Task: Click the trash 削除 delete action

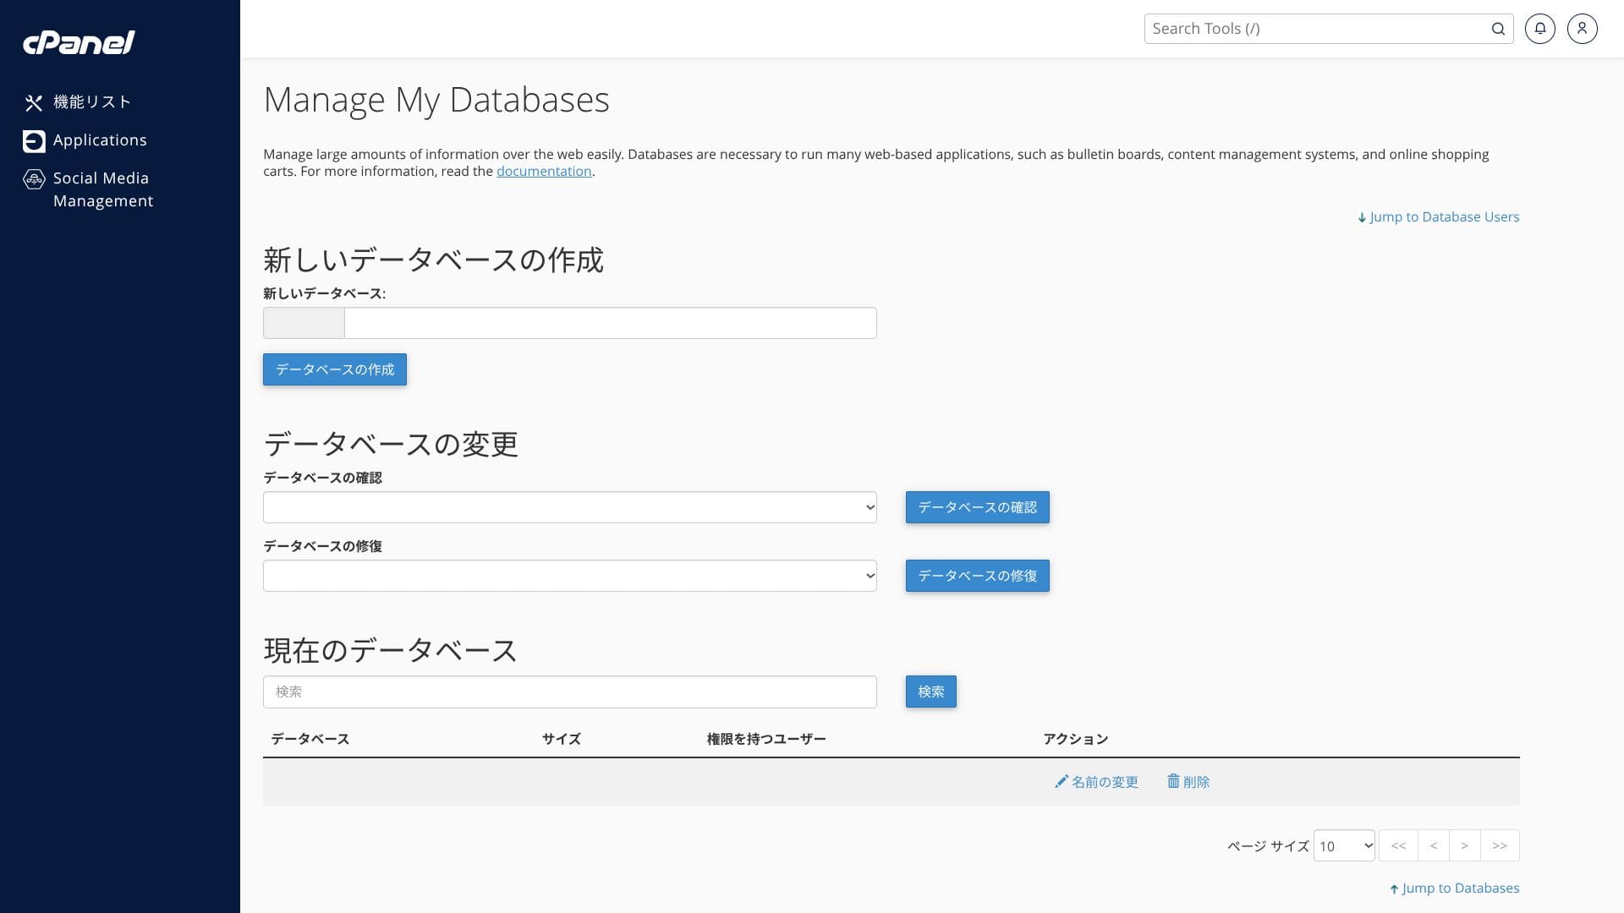Action: click(1188, 782)
